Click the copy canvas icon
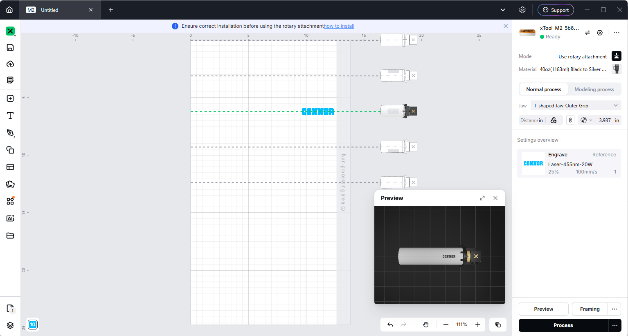This screenshot has height=336, width=628. click(x=498, y=325)
